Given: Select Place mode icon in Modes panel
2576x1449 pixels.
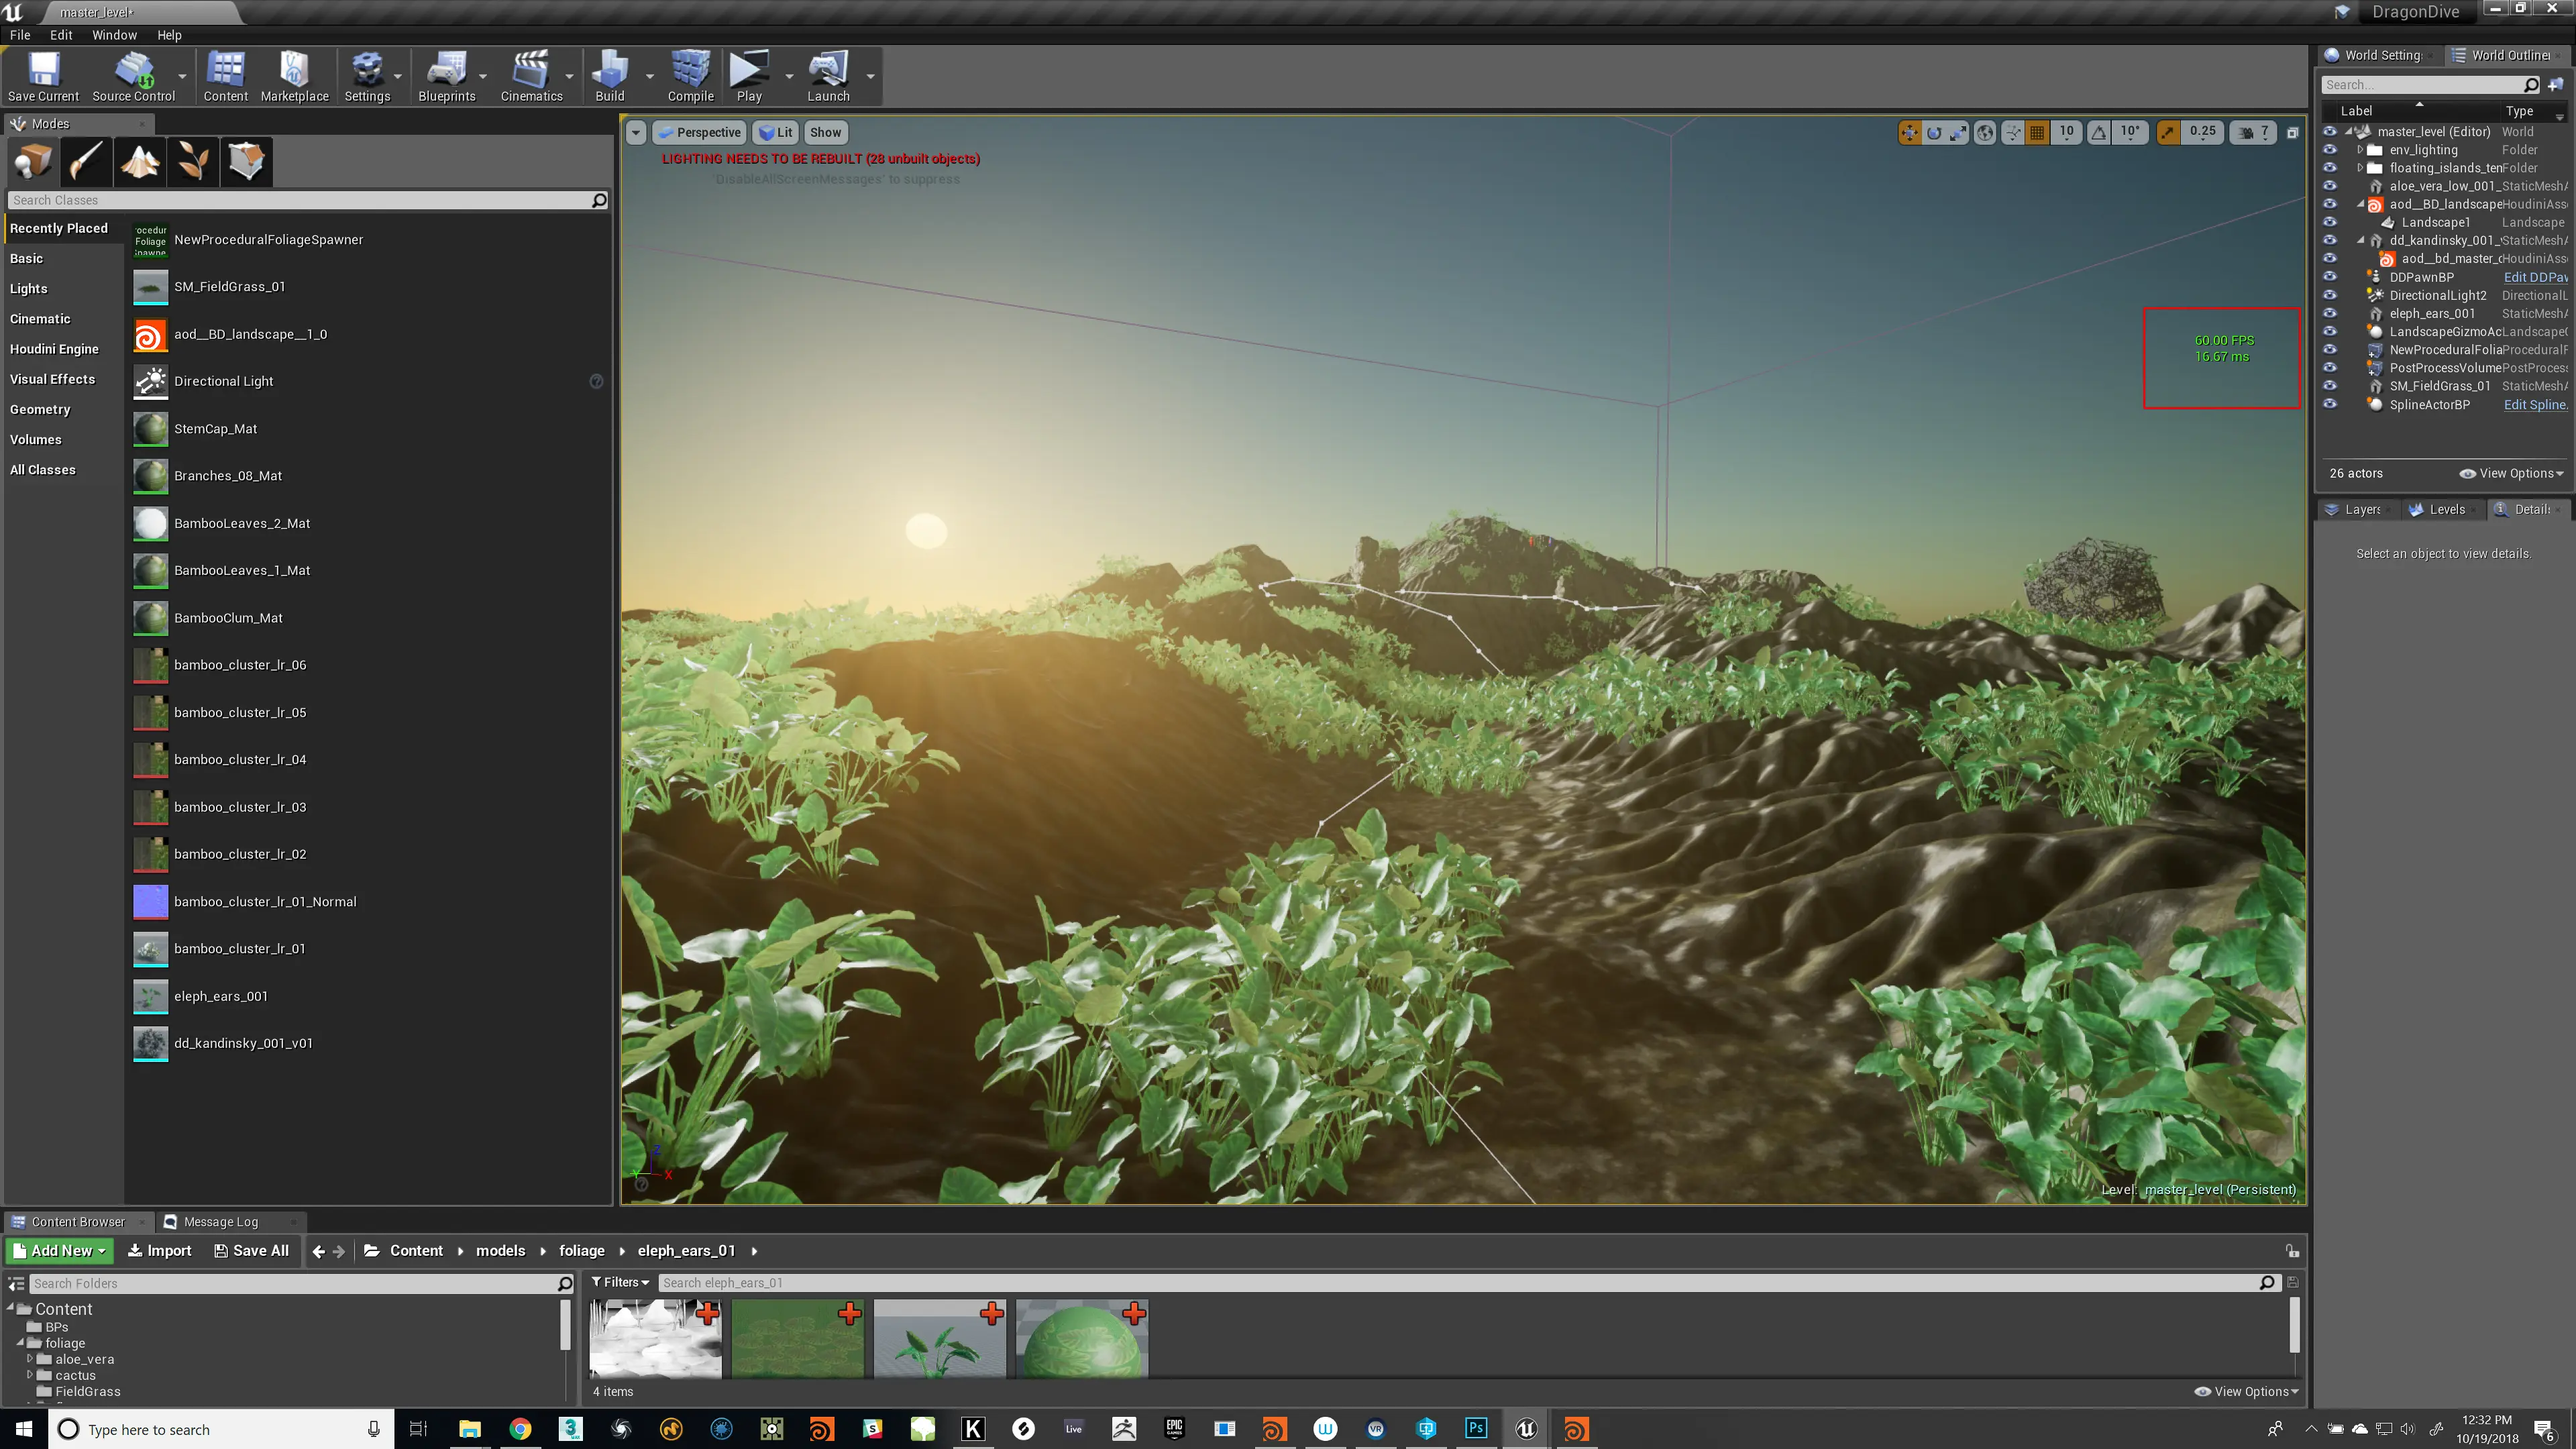Looking at the screenshot, I should click(x=33, y=161).
